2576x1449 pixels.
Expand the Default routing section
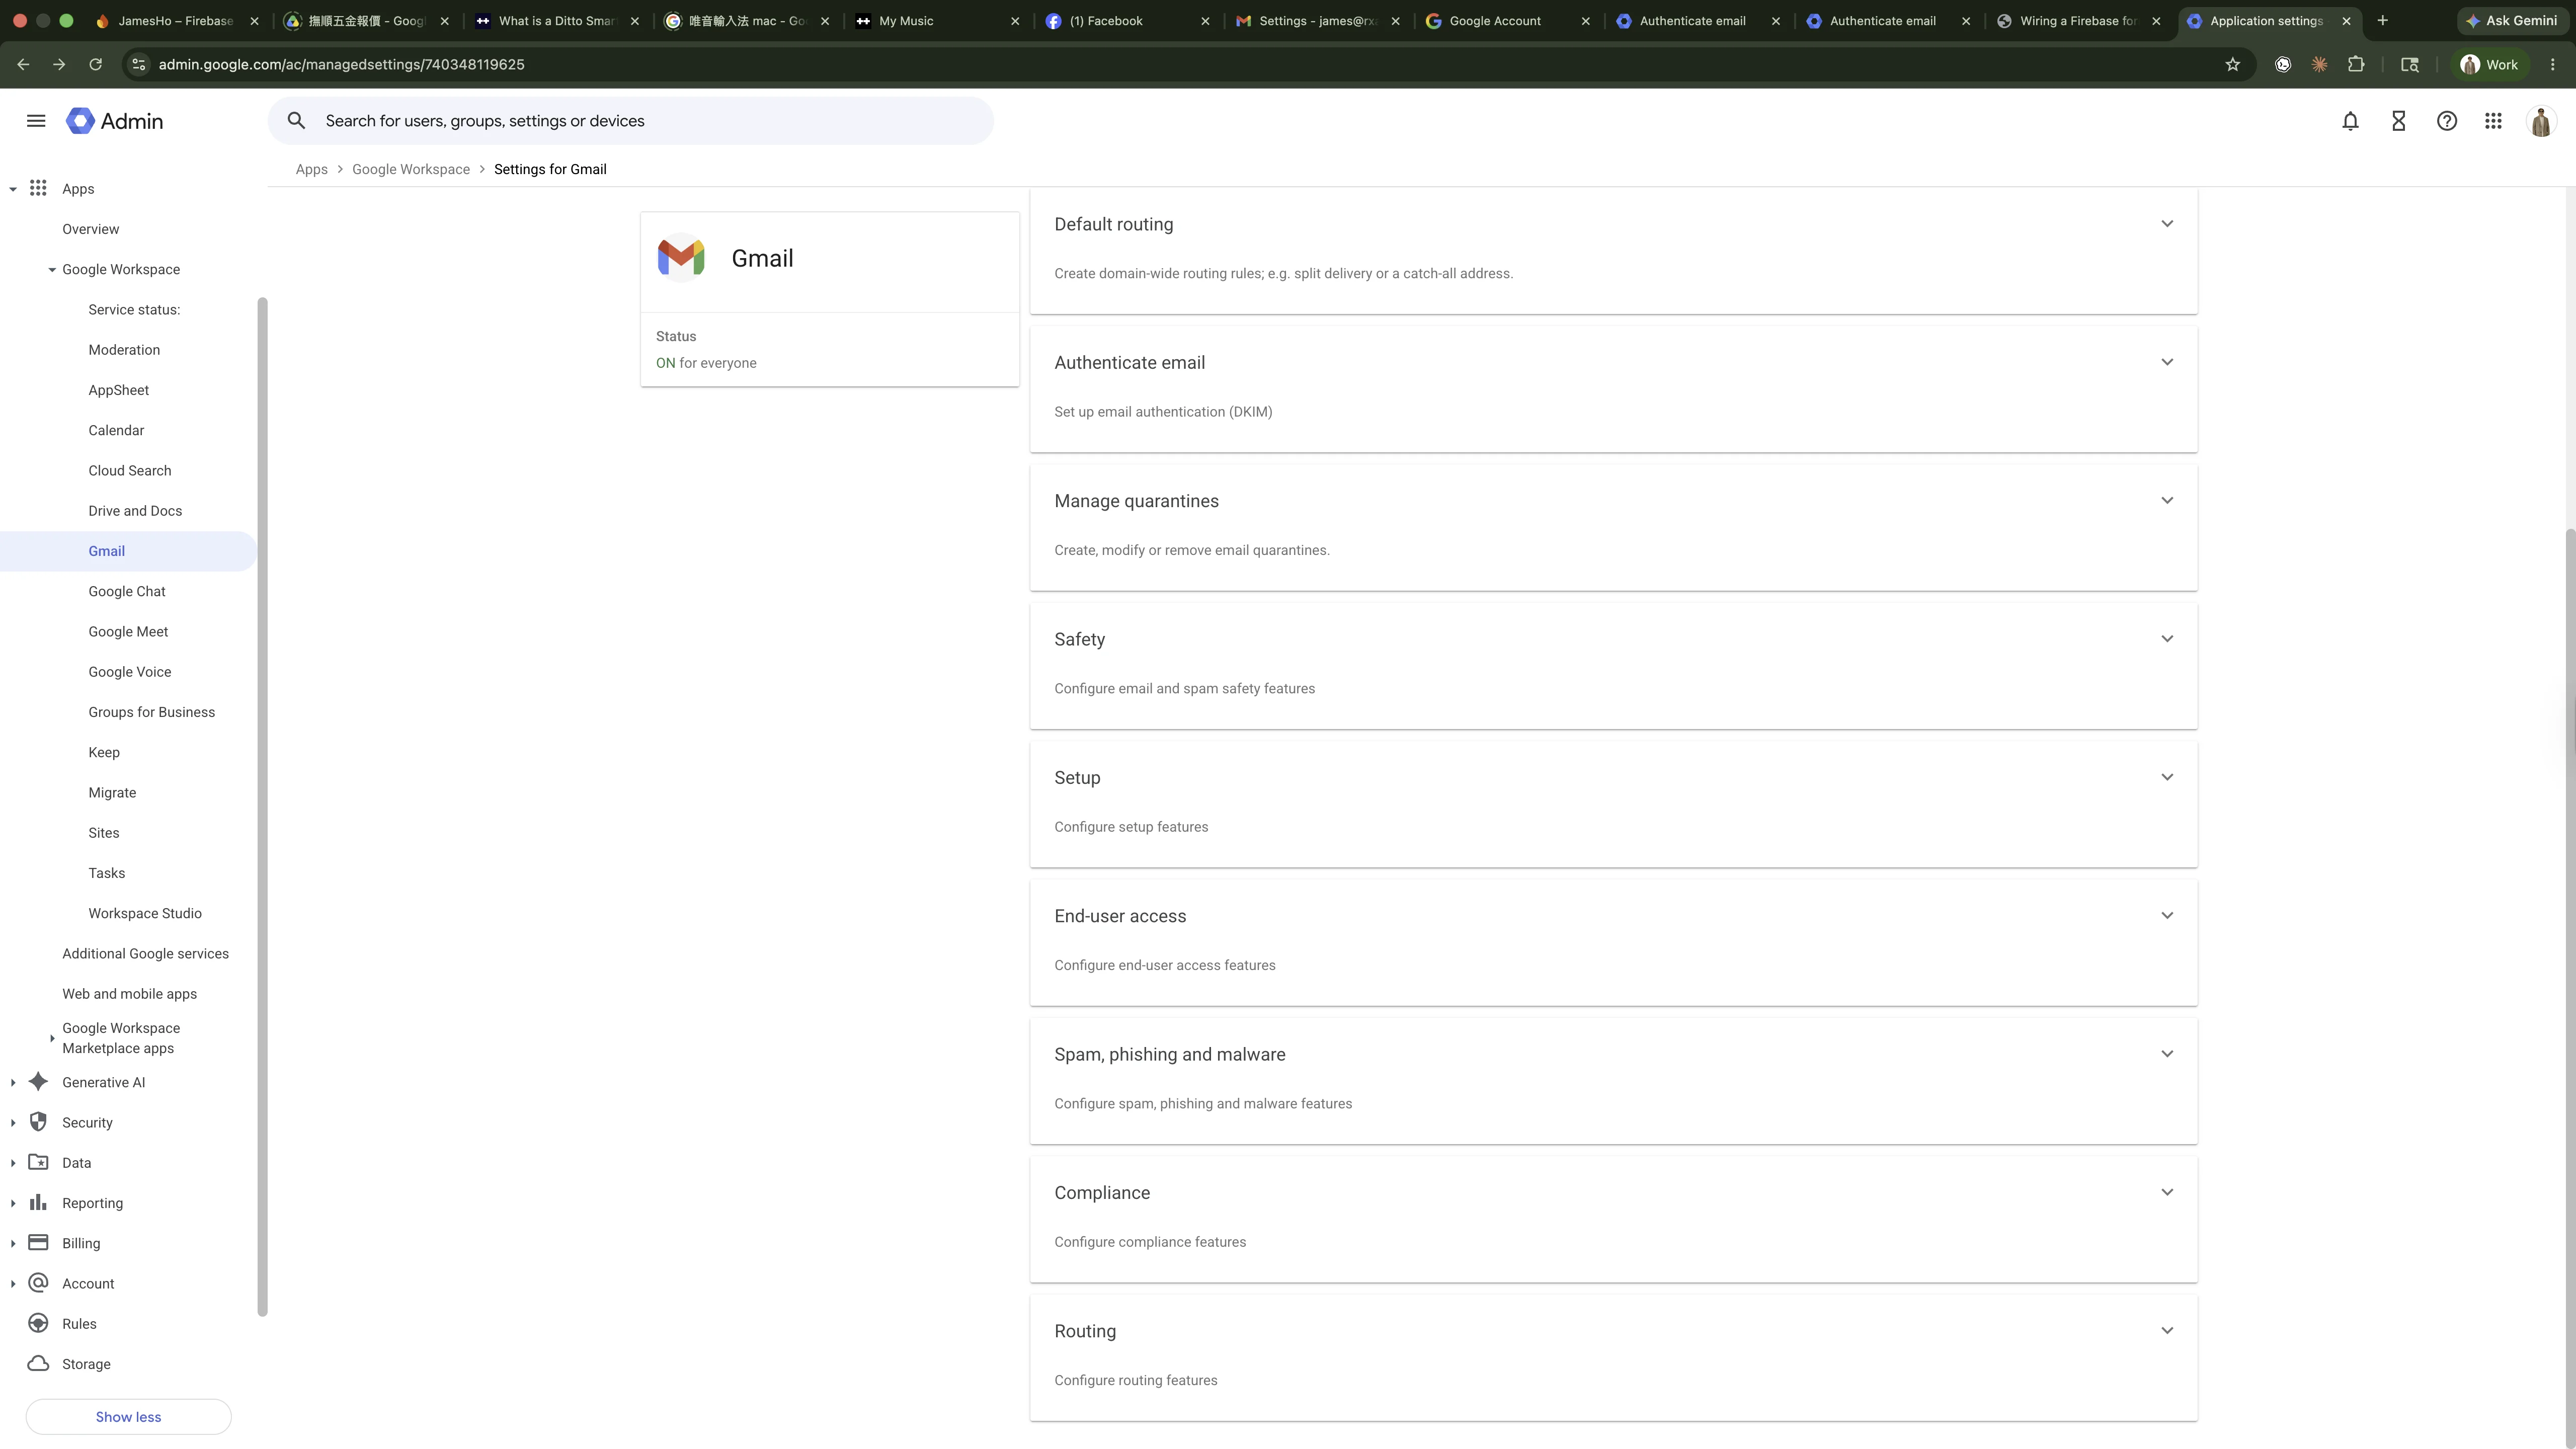[x=2167, y=223]
